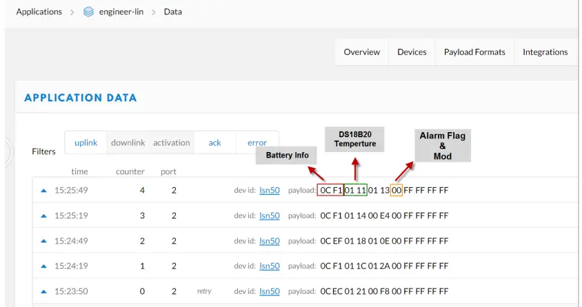Image resolution: width=582 pixels, height=307 pixels.
Task: Toggle the activation filter
Action: point(171,142)
